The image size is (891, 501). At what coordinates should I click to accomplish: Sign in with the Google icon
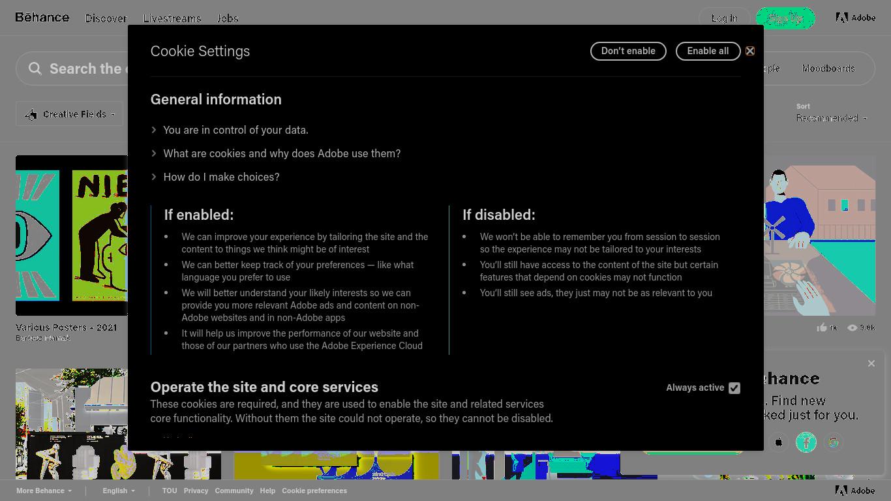coord(834,442)
